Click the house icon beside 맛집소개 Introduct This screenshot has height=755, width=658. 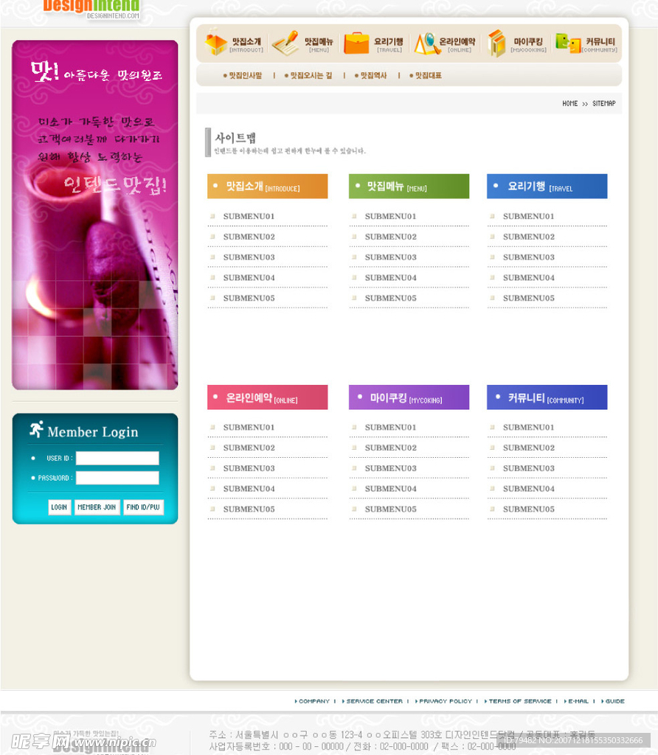[215, 43]
